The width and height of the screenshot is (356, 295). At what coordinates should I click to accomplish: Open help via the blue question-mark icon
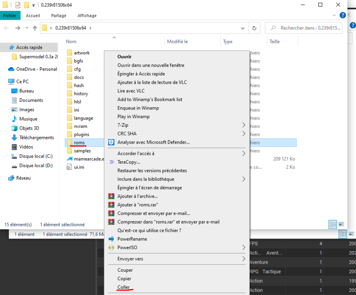point(342,15)
